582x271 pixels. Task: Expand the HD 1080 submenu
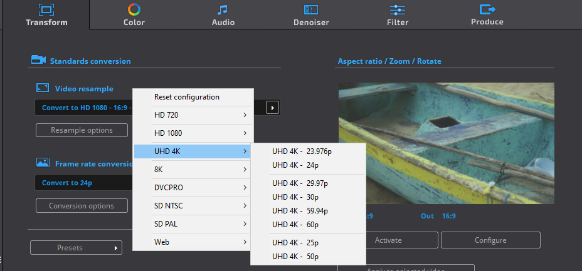pyautogui.click(x=193, y=133)
